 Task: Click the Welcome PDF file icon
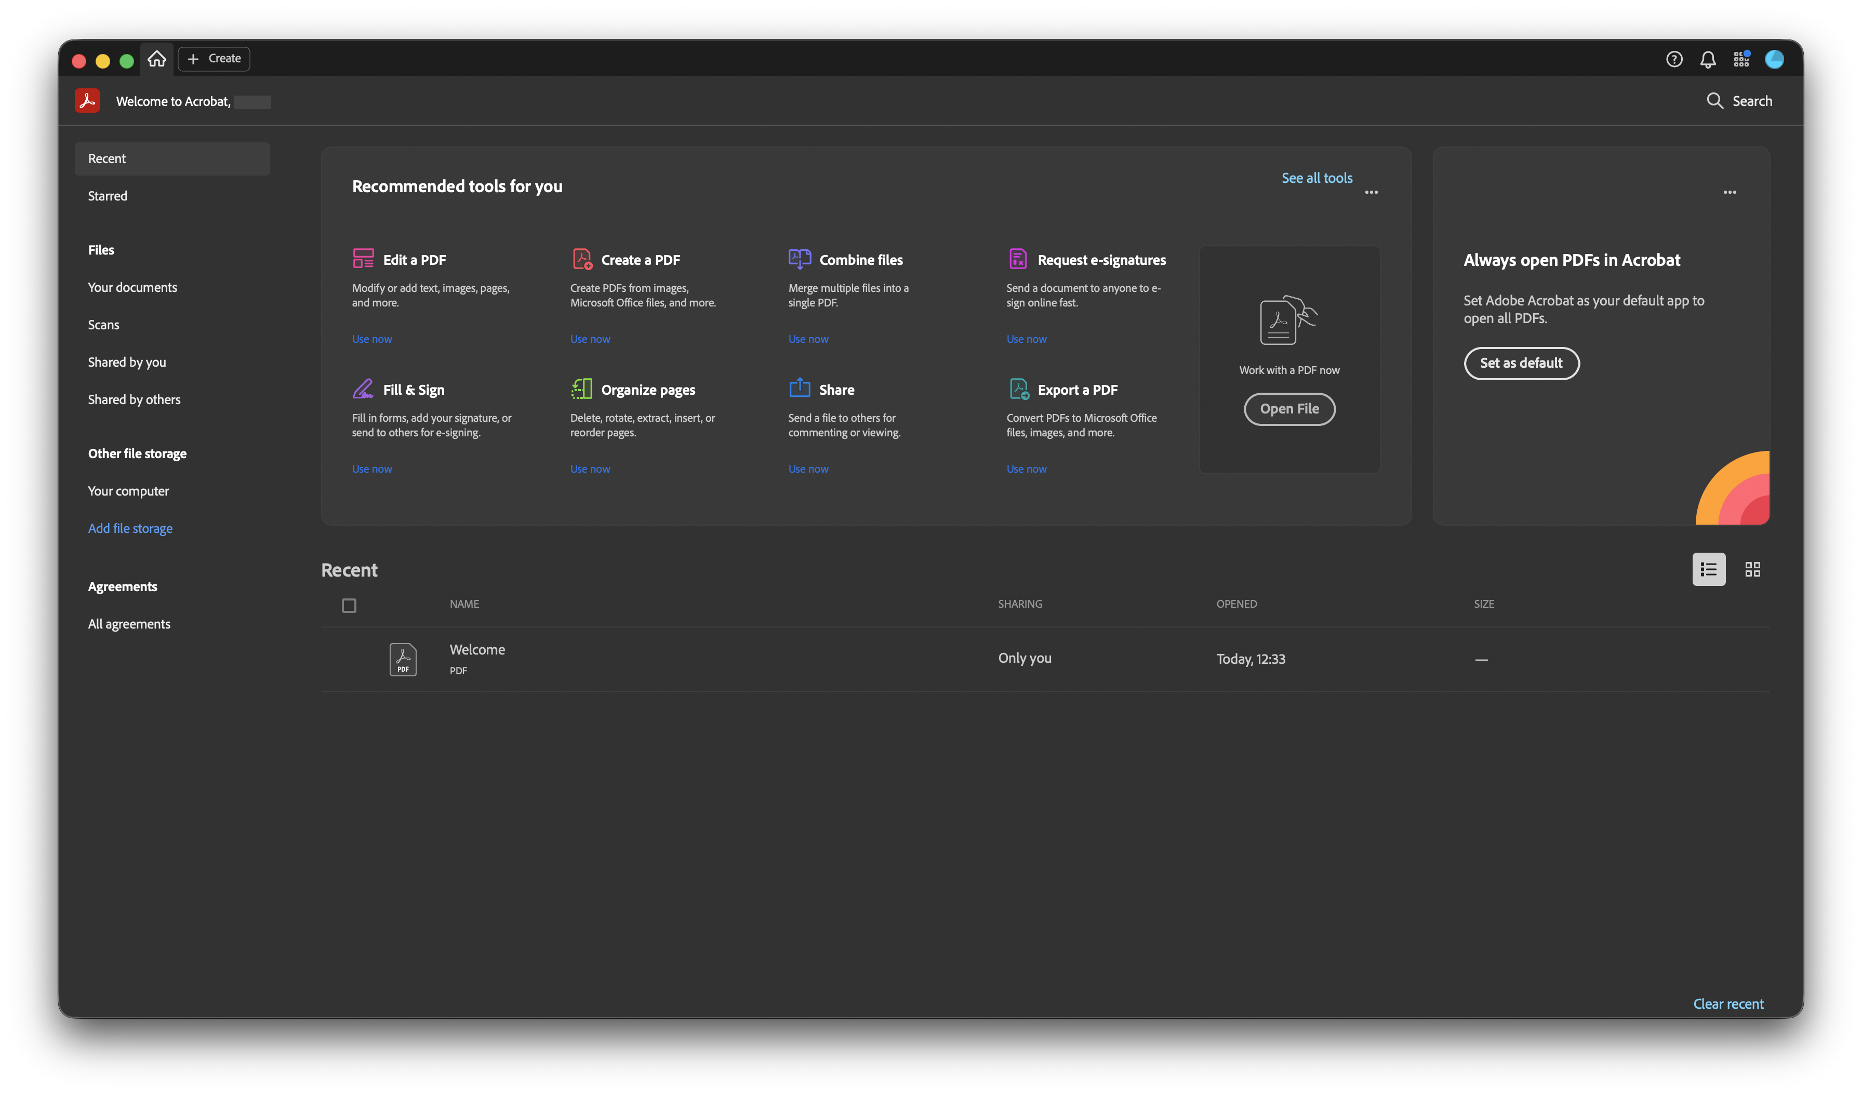coord(403,659)
